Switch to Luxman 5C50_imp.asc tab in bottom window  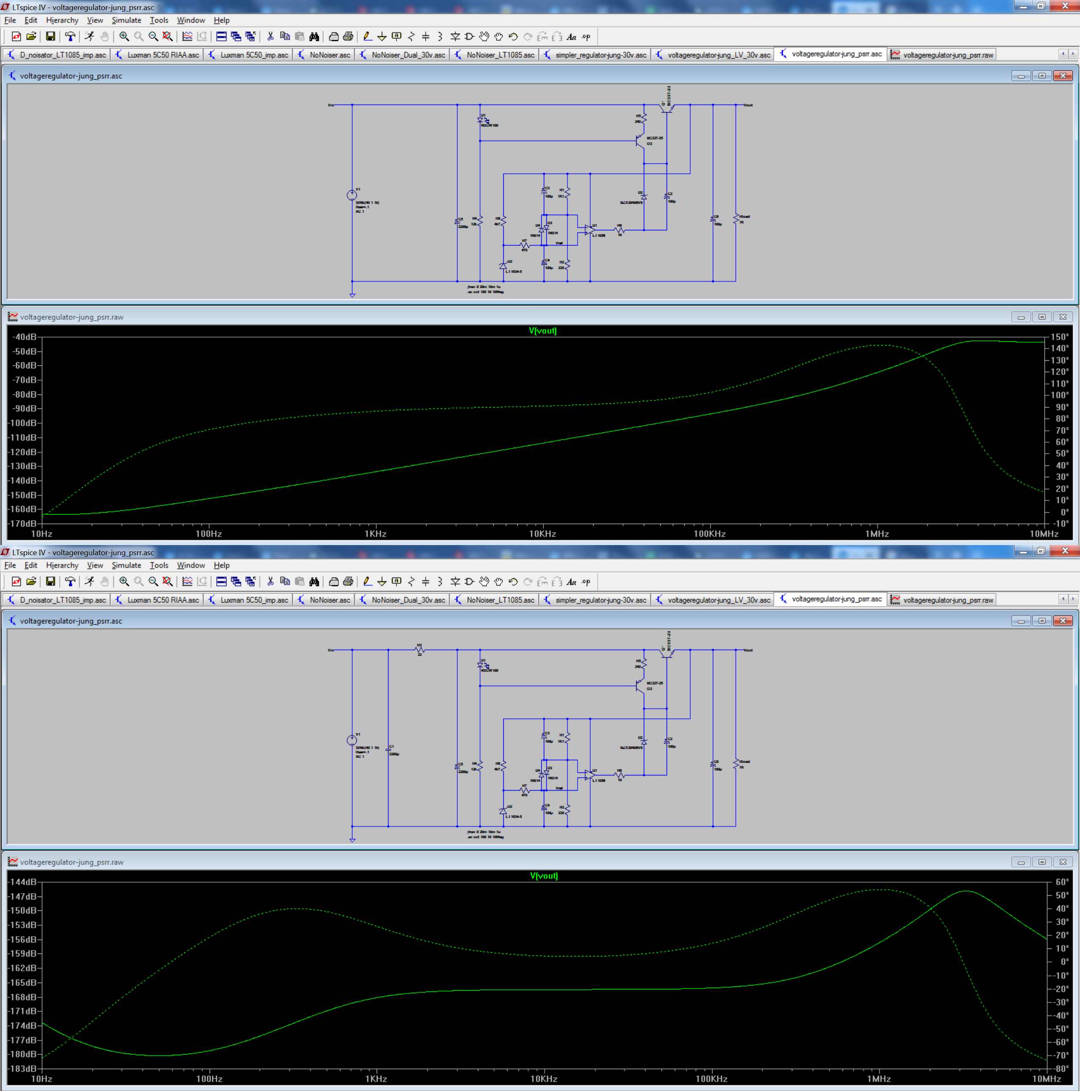(248, 600)
